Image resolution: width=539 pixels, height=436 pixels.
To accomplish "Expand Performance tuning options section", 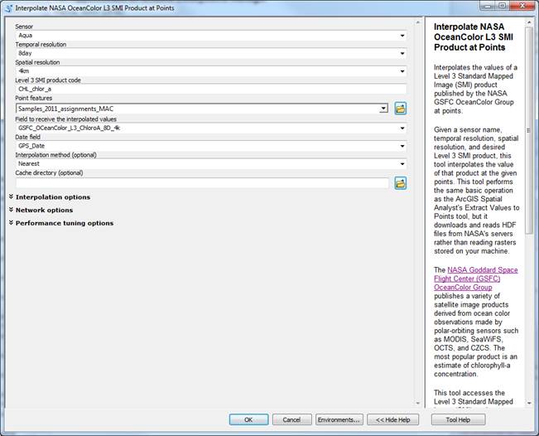I will pos(61,223).
